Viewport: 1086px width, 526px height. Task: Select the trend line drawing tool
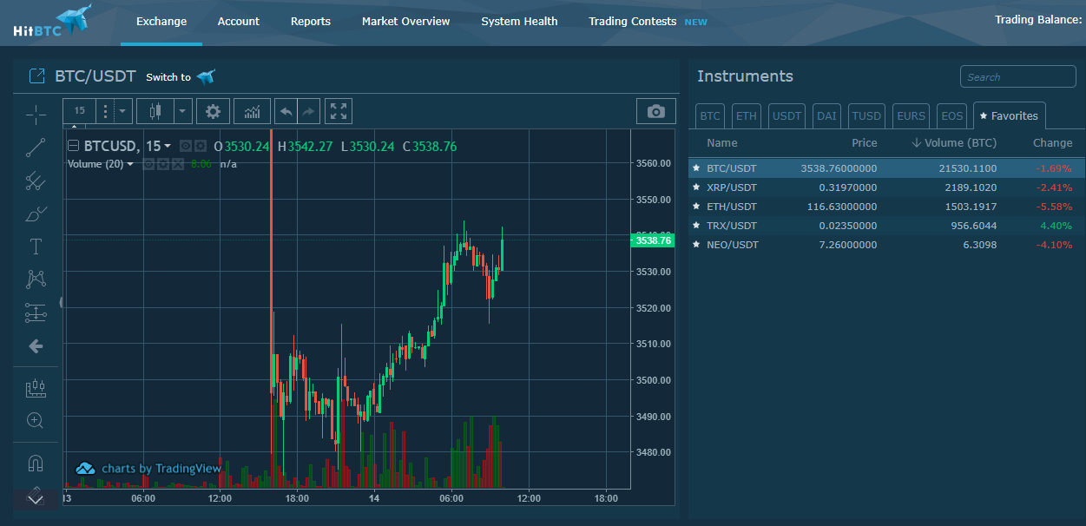coord(36,148)
